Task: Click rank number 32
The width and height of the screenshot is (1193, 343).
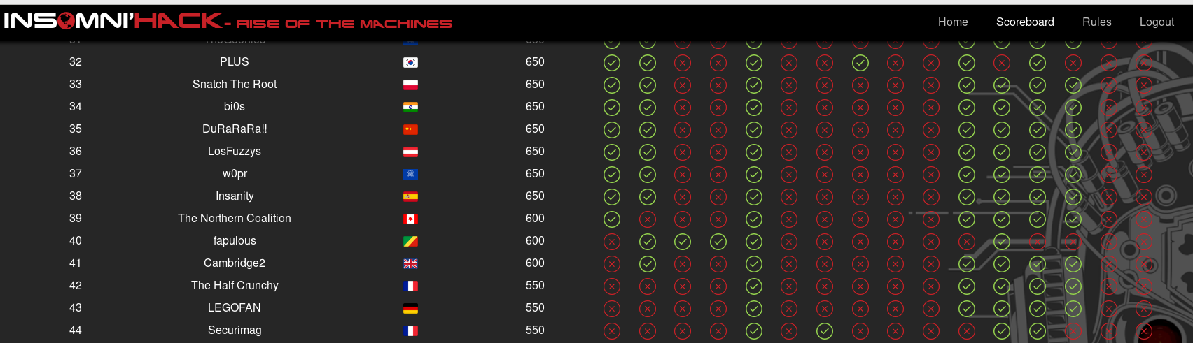Action: [x=76, y=62]
